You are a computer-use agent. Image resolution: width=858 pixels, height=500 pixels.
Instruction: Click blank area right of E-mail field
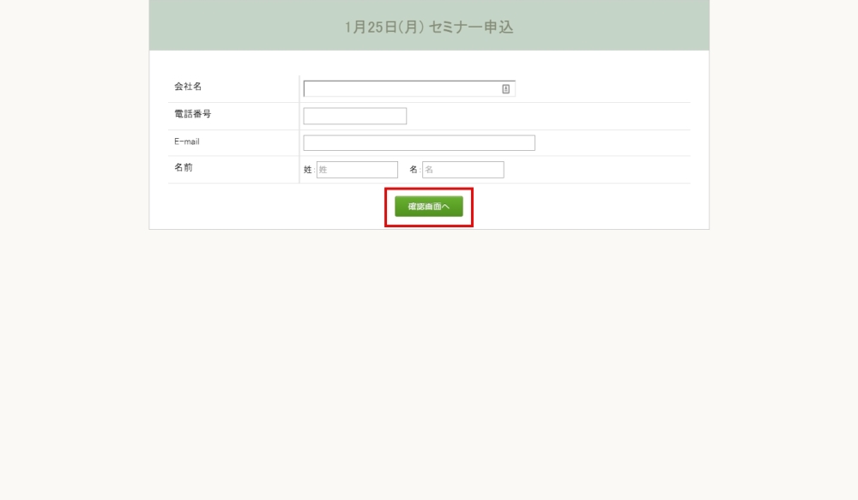tap(613, 143)
